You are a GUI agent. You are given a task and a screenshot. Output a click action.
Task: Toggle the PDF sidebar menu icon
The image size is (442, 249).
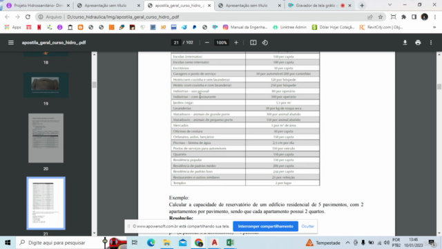click(11, 43)
